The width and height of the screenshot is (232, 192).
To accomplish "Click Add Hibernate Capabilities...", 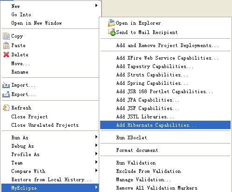I will 165,125.
